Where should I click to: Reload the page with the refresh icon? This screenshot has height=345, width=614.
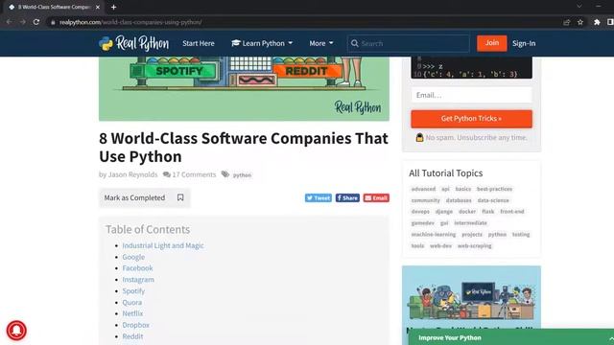[x=36, y=22]
